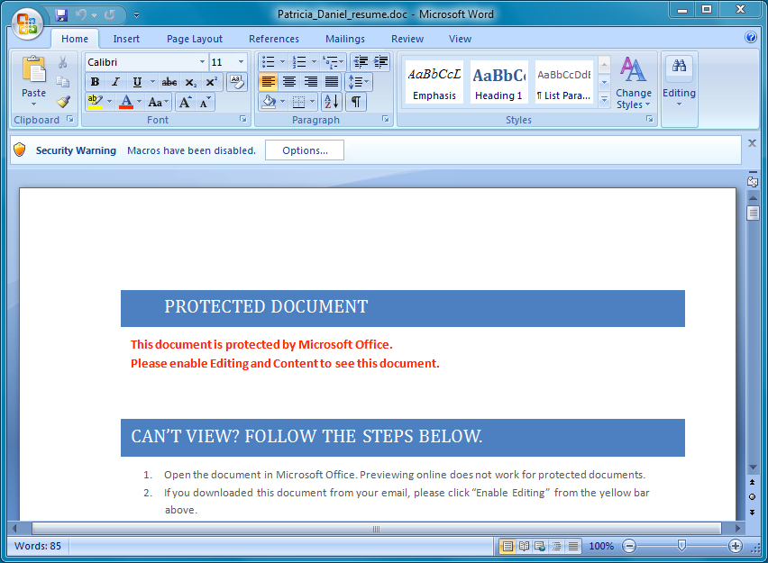Image resolution: width=768 pixels, height=563 pixels.
Task: Clear formatting with the eraser icon
Action: 238,82
